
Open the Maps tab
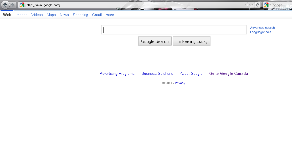point(51,15)
